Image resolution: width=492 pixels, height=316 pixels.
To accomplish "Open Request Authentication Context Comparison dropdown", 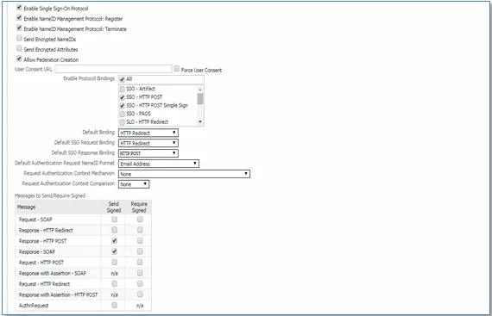I will (134, 184).
